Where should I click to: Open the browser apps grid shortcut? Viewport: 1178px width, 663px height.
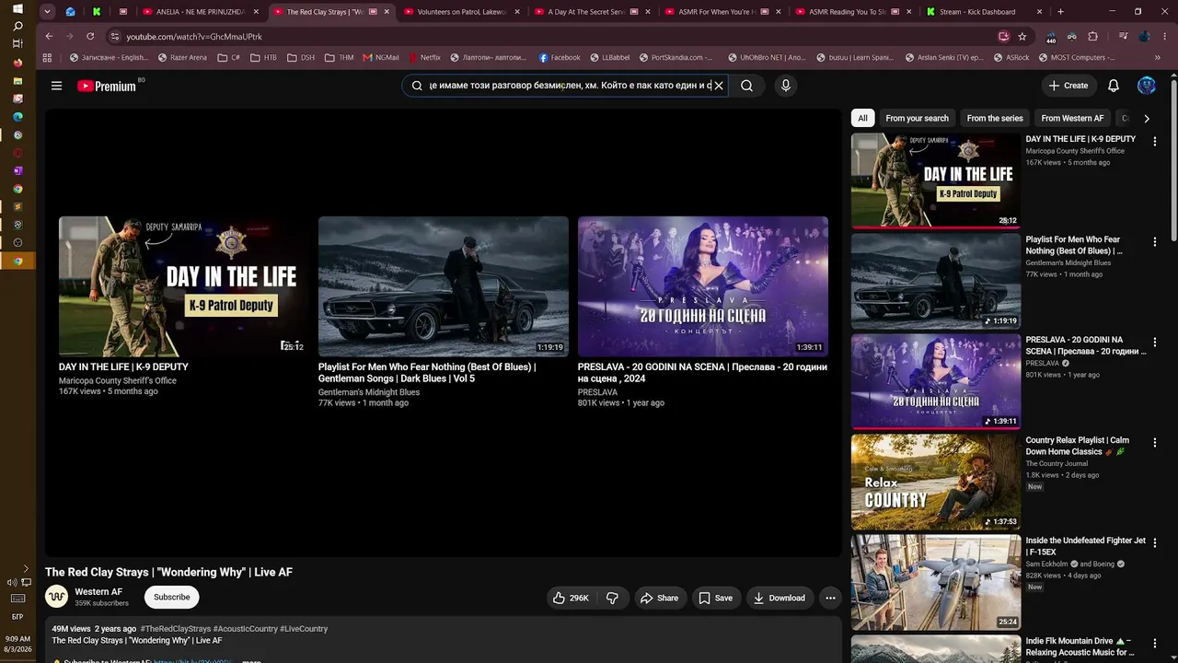point(48,57)
